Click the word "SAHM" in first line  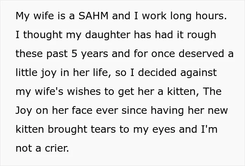point(93,16)
